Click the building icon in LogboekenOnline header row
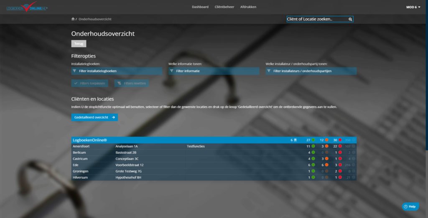The height and width of the screenshot is (218, 428). pyautogui.click(x=295, y=140)
